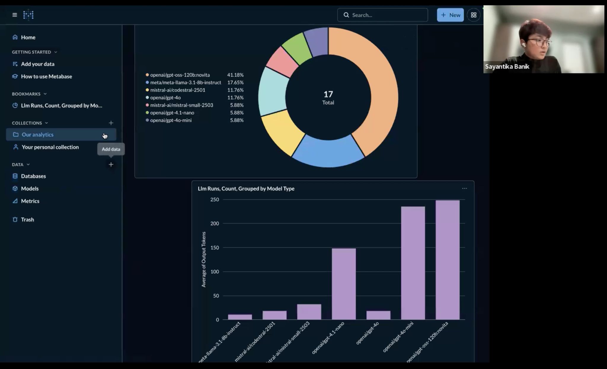Viewport: 607px width, 369px height.
Task: Click the Our analytics folder icon
Action: point(16,134)
